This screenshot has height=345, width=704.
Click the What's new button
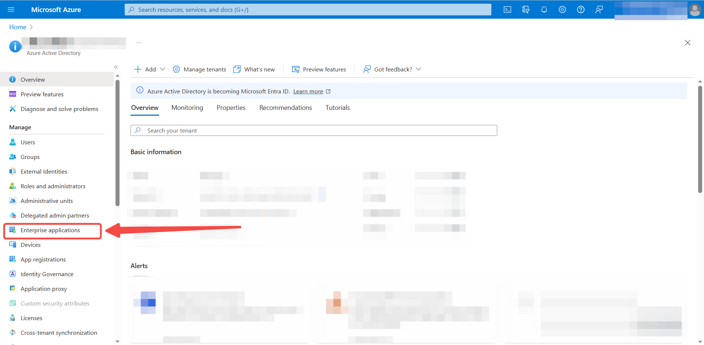click(x=254, y=69)
